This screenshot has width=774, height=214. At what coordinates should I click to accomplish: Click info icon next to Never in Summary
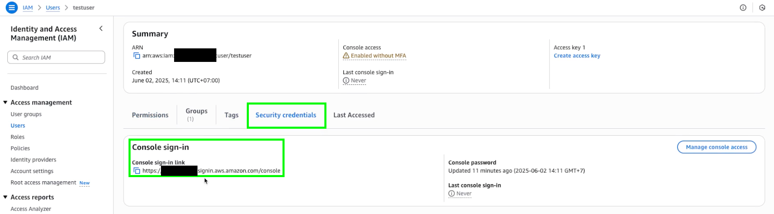346,80
